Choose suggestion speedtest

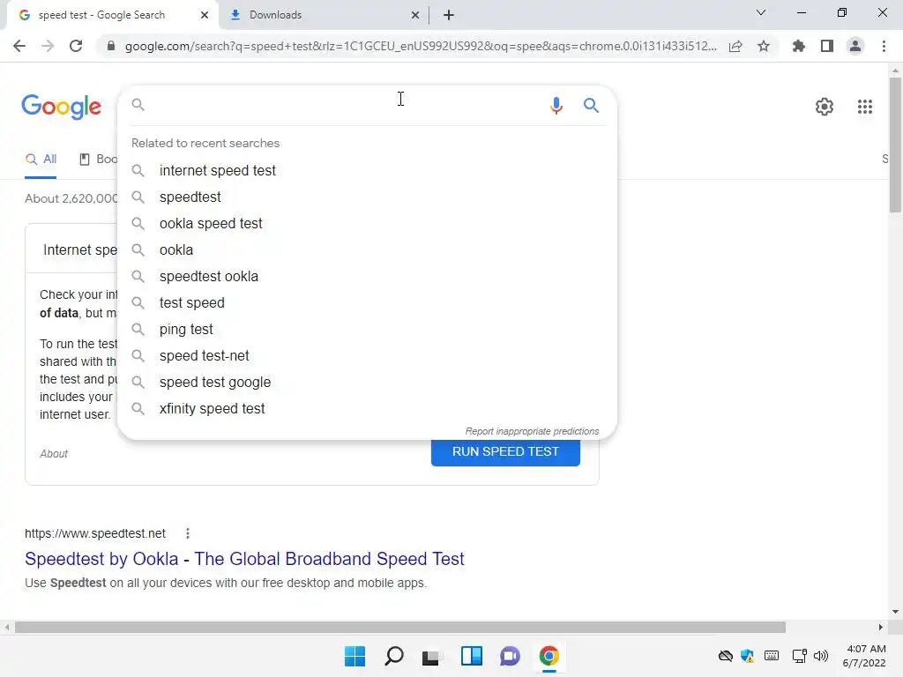[367, 197]
